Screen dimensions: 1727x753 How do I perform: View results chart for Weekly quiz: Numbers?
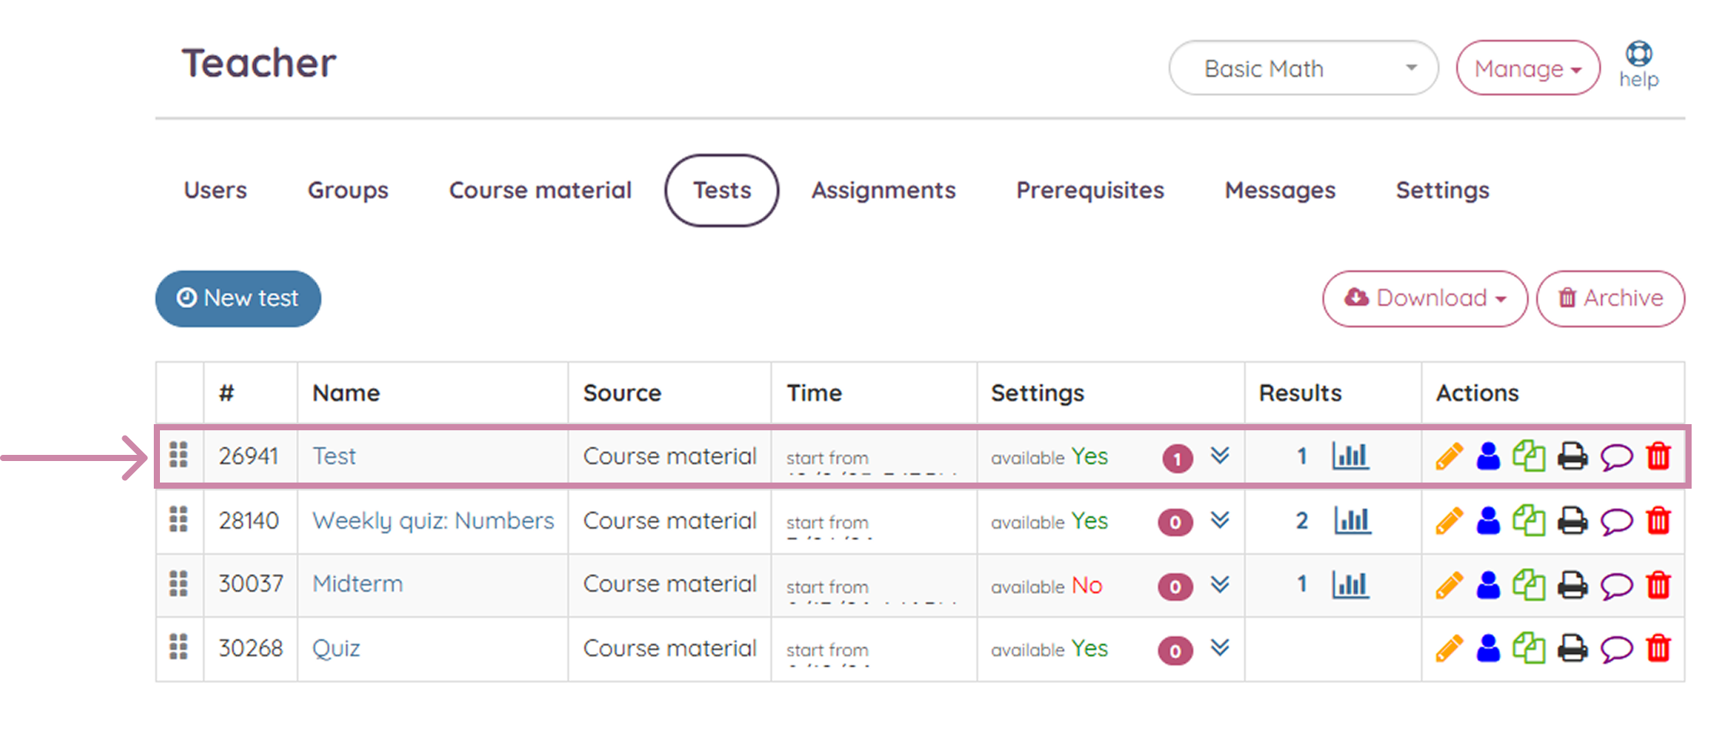[x=1352, y=521]
